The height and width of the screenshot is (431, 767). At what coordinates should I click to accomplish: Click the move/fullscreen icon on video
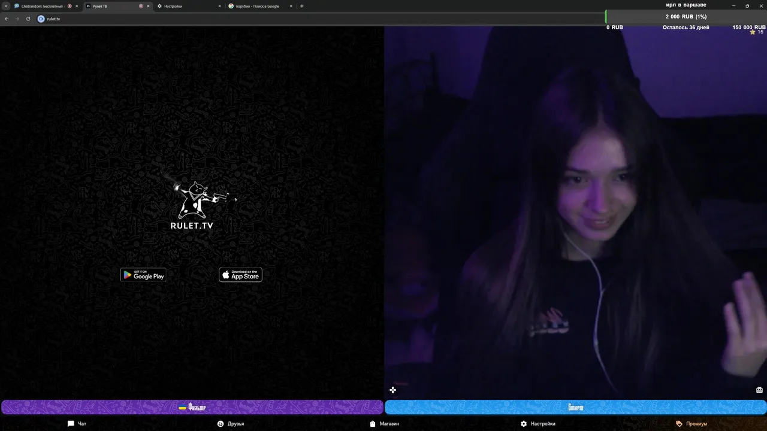[392, 390]
